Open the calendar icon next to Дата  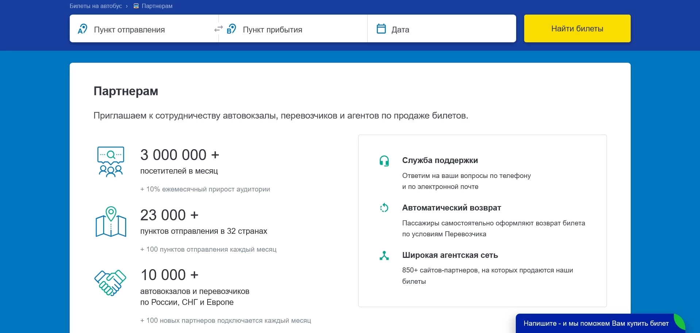tap(381, 28)
